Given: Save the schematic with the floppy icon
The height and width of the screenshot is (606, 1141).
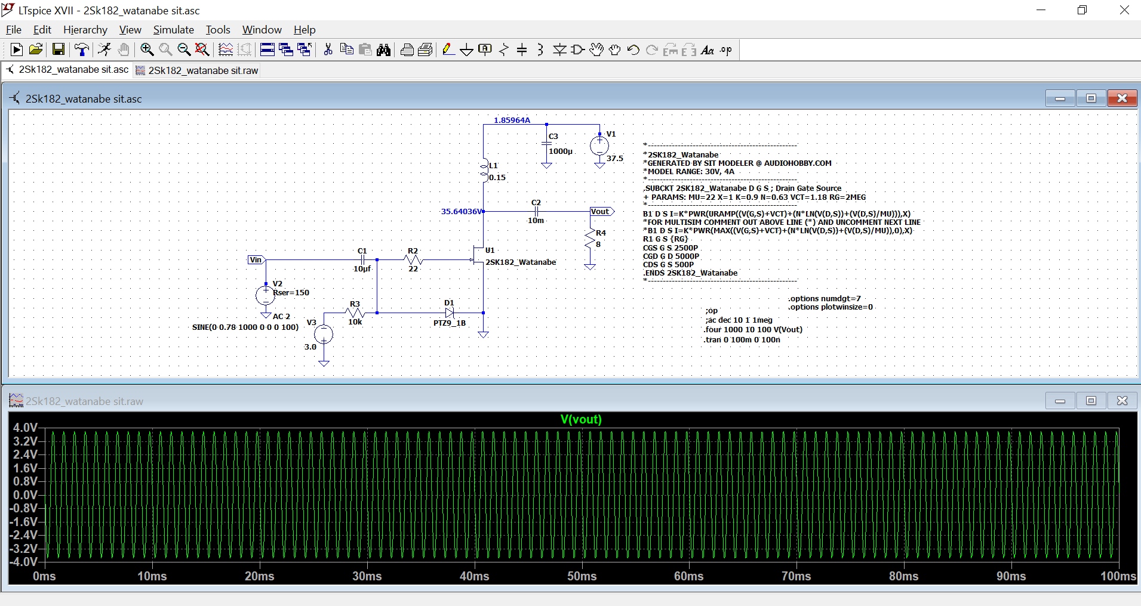Looking at the screenshot, I should (x=59, y=50).
